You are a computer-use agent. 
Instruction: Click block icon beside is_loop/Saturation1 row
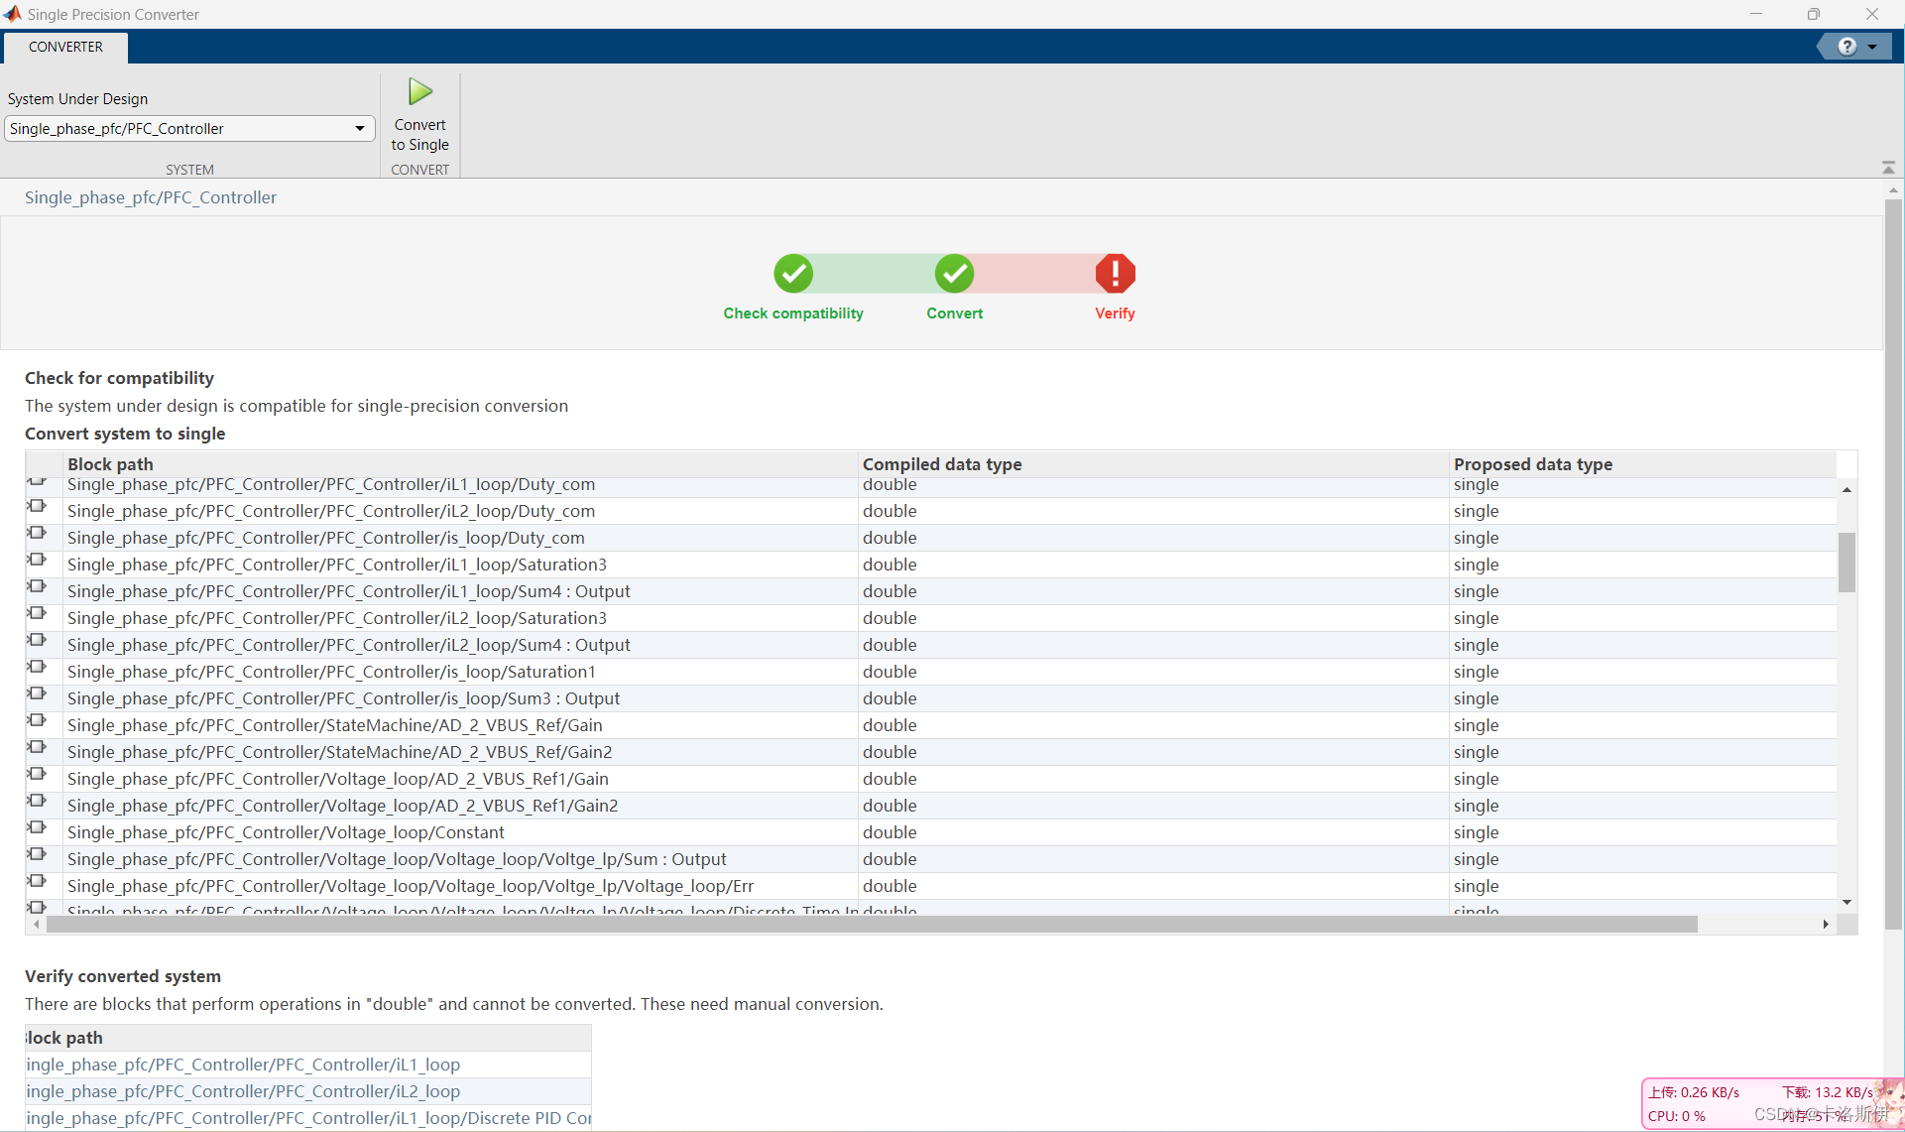click(38, 668)
